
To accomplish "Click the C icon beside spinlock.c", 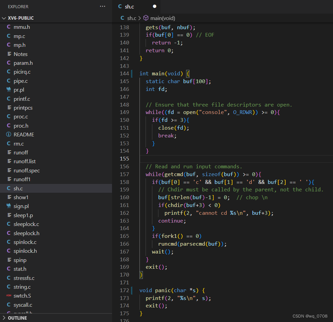I will point(8,242).
